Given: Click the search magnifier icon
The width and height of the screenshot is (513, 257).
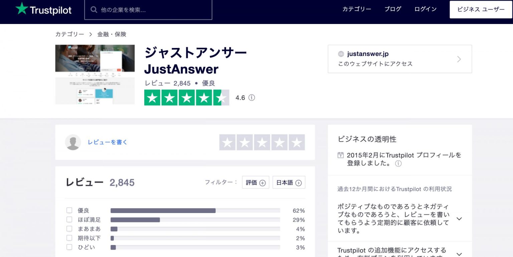Looking at the screenshot, I should coord(94,10).
